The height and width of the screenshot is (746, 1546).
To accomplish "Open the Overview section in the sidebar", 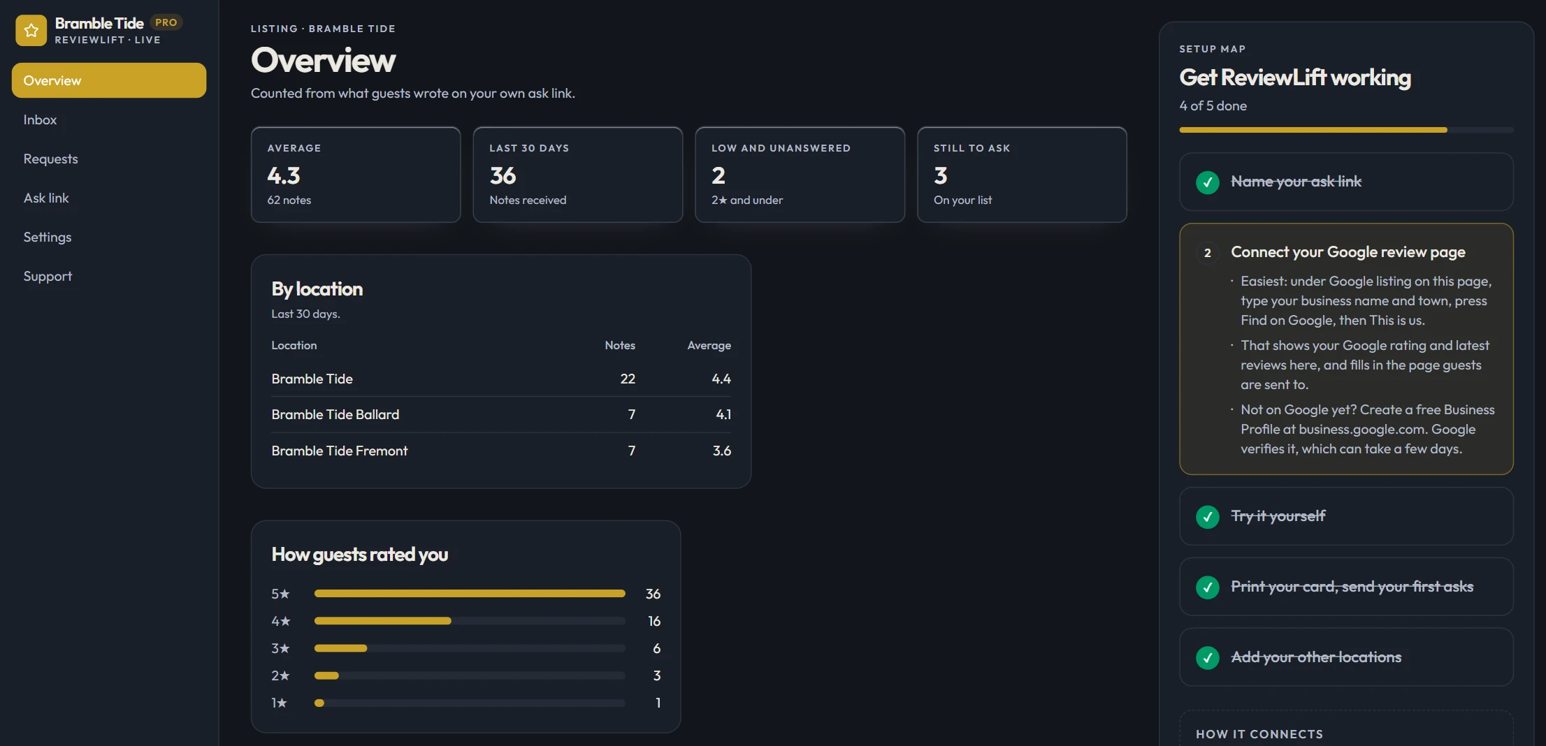I will [x=109, y=80].
